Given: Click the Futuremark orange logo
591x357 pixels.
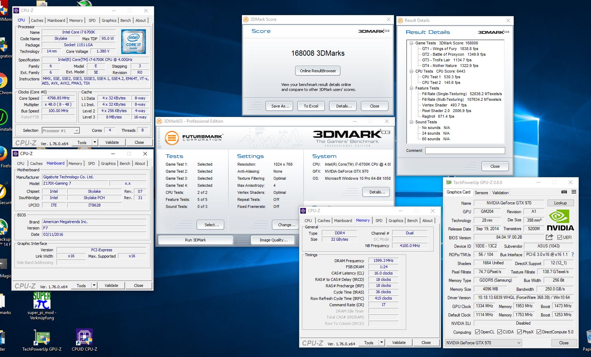Looking at the screenshot, I should [x=172, y=137].
